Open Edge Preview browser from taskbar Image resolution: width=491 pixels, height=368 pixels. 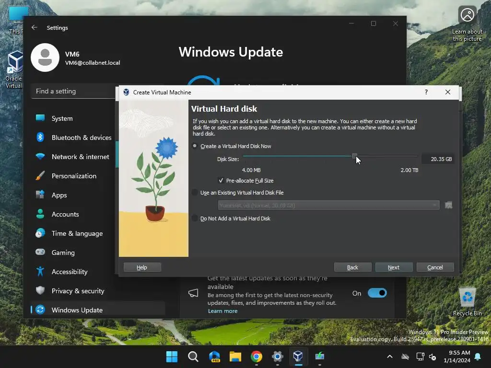[214, 356]
